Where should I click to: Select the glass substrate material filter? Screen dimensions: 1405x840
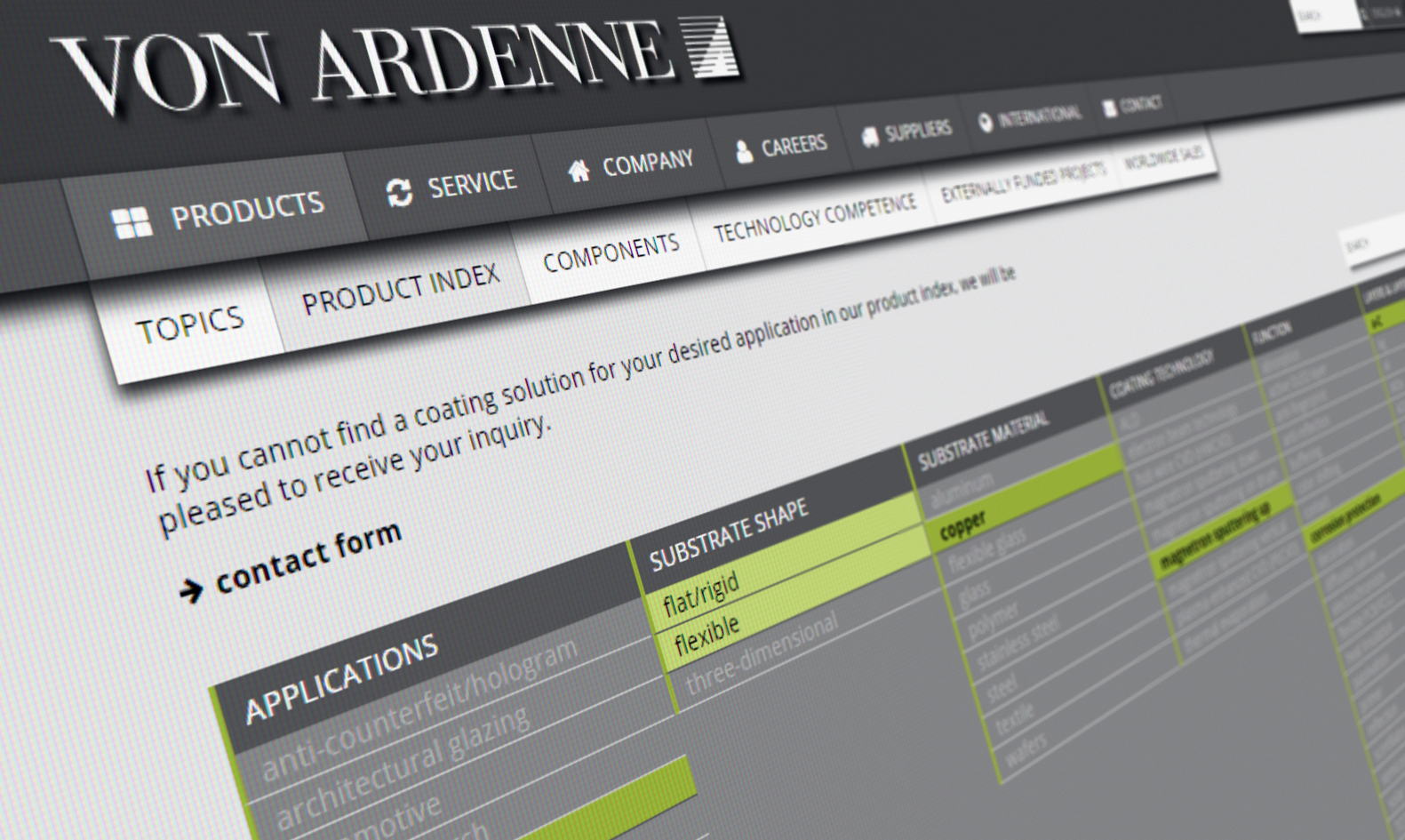pos(975,594)
